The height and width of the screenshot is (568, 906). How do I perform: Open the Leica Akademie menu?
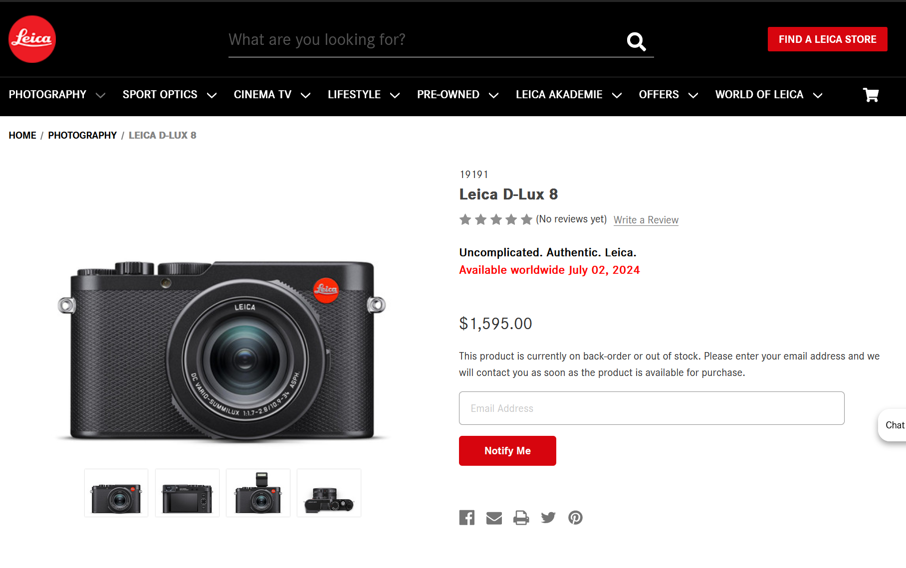(569, 95)
